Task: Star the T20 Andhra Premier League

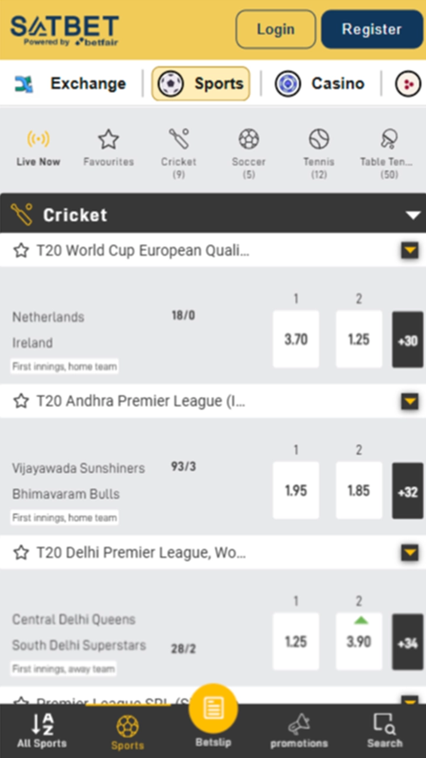Action: (21, 402)
